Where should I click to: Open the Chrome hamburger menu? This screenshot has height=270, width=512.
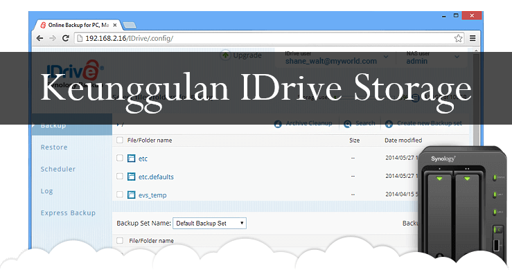click(x=473, y=38)
